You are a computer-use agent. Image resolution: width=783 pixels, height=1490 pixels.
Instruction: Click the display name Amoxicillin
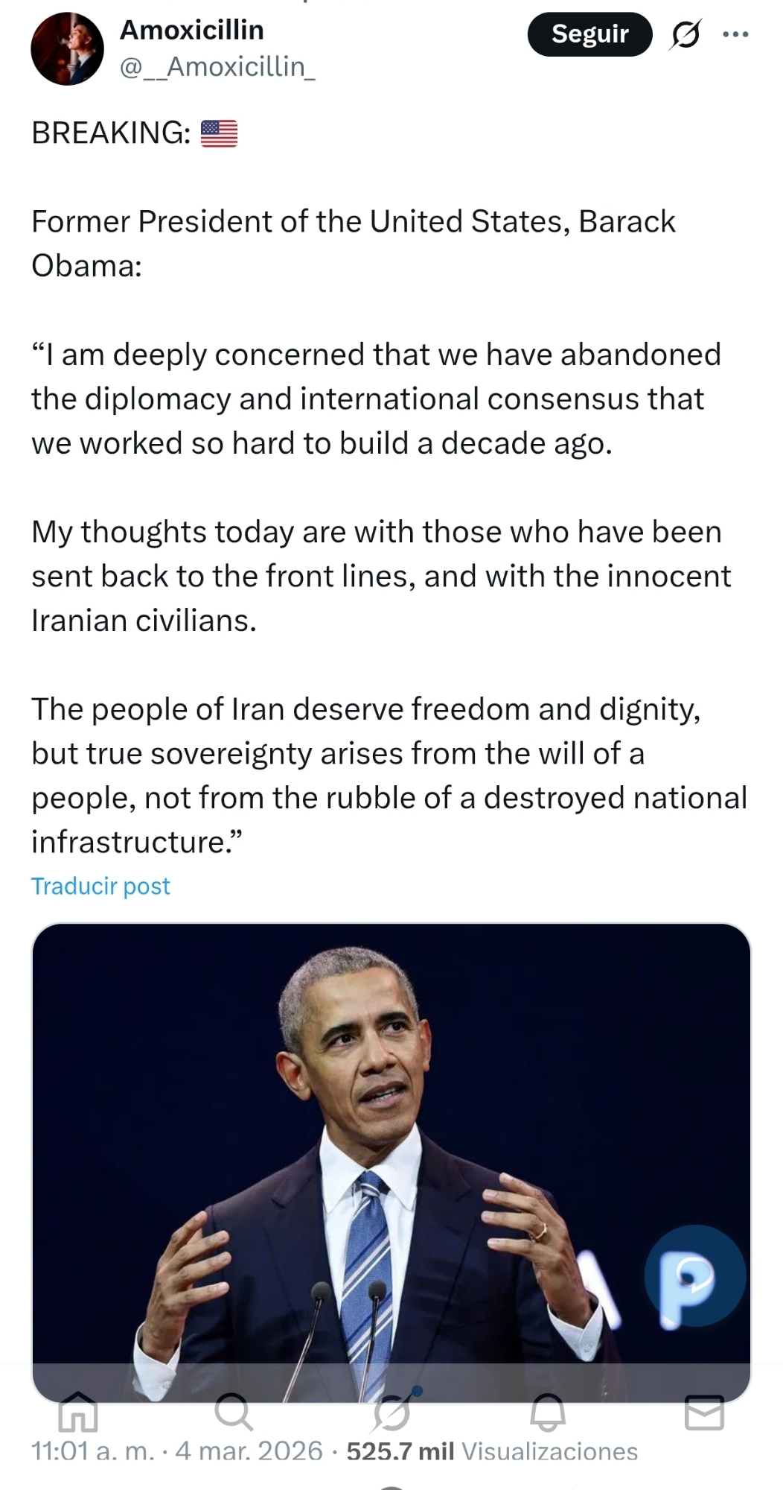(192, 30)
